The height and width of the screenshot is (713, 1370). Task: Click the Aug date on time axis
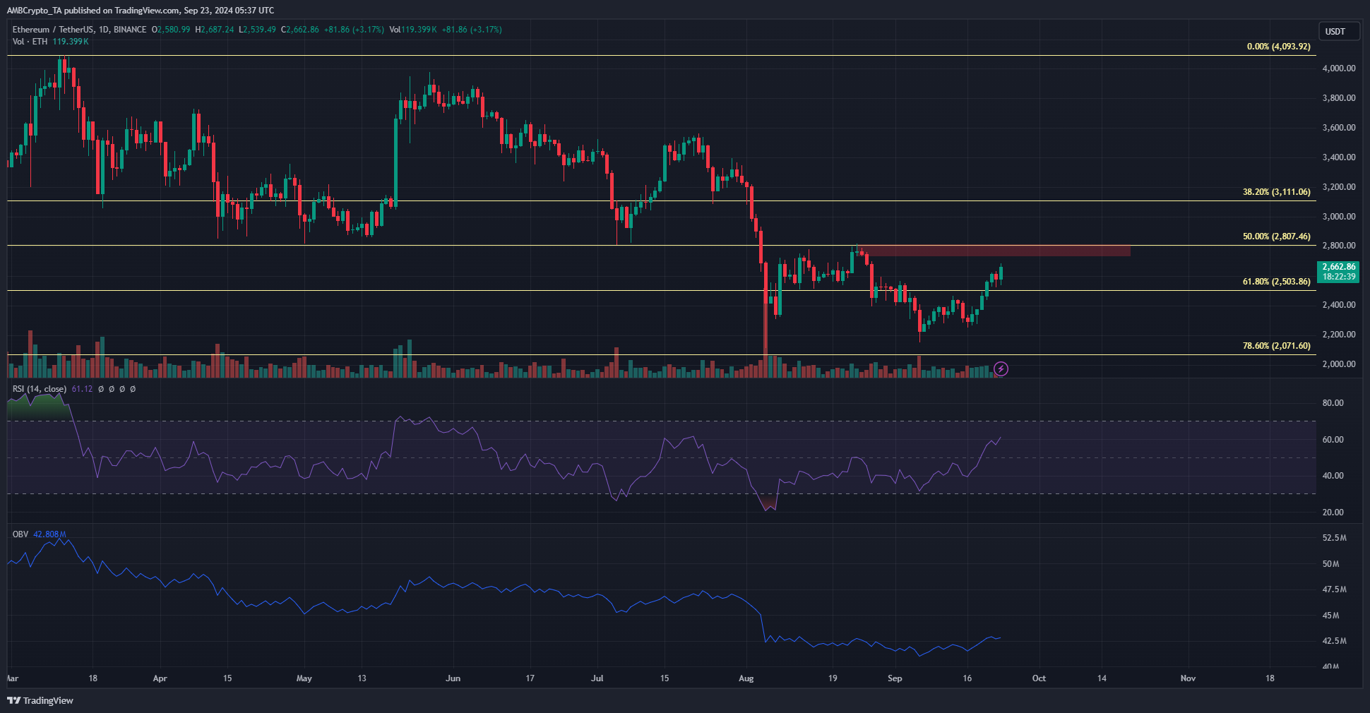pyautogui.click(x=746, y=678)
